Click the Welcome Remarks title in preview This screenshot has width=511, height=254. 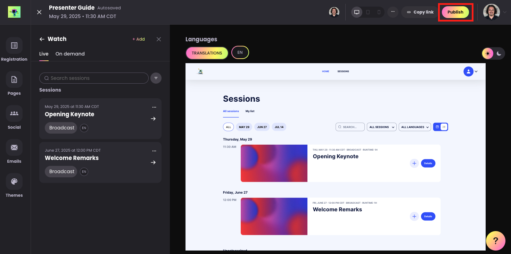point(337,210)
